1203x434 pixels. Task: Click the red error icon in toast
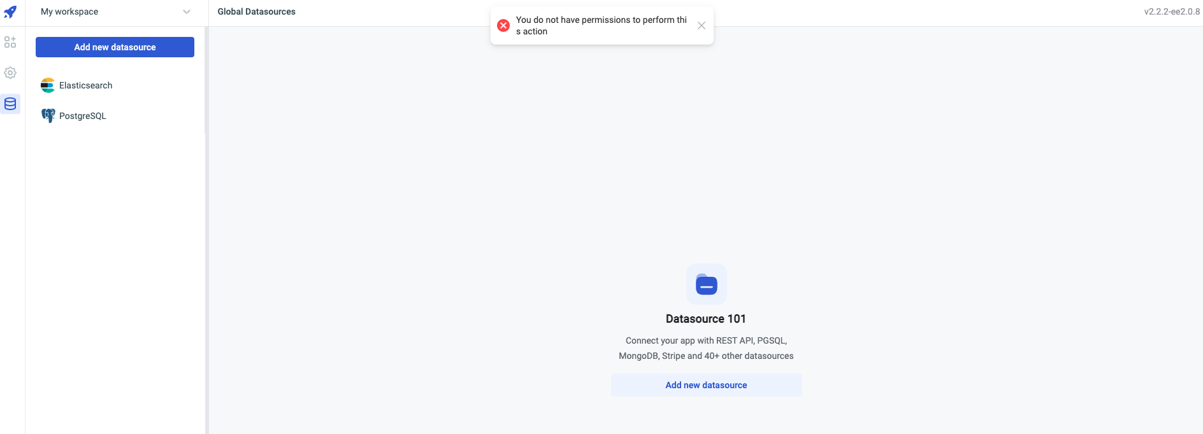click(x=503, y=25)
